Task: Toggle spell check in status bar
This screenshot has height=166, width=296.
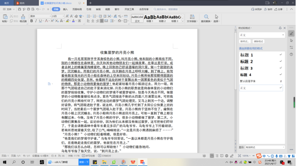Action: click(x=89, y=156)
